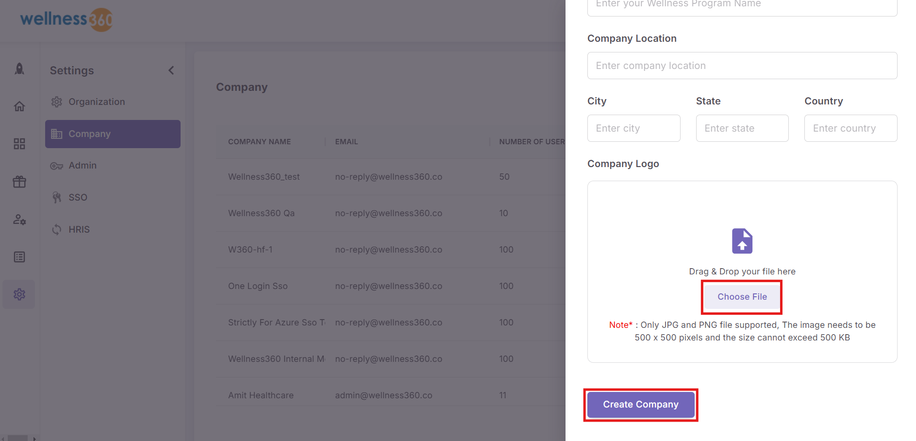The image size is (916, 441).
Task: Select the Company settings menu item
Action: [113, 134]
